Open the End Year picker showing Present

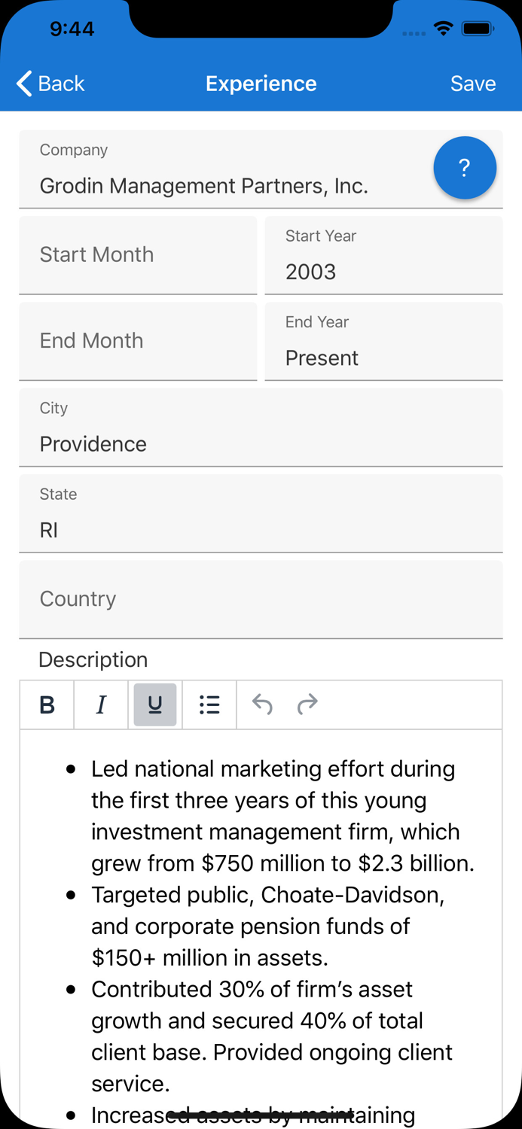[x=383, y=341]
